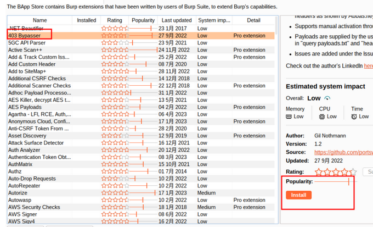Select Auth Analyzer extension row
The image size is (373, 227).
click(141, 150)
